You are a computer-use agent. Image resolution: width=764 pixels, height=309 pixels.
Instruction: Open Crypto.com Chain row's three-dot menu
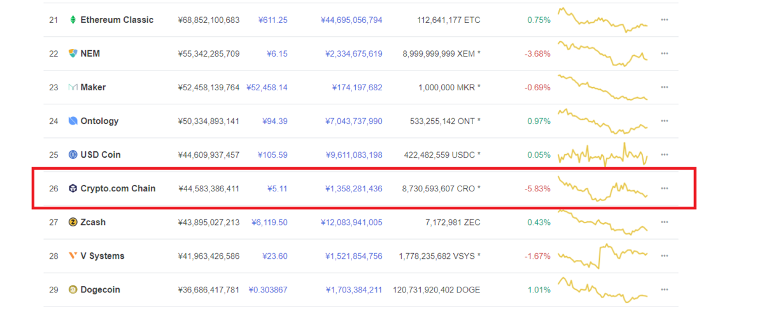pos(664,188)
